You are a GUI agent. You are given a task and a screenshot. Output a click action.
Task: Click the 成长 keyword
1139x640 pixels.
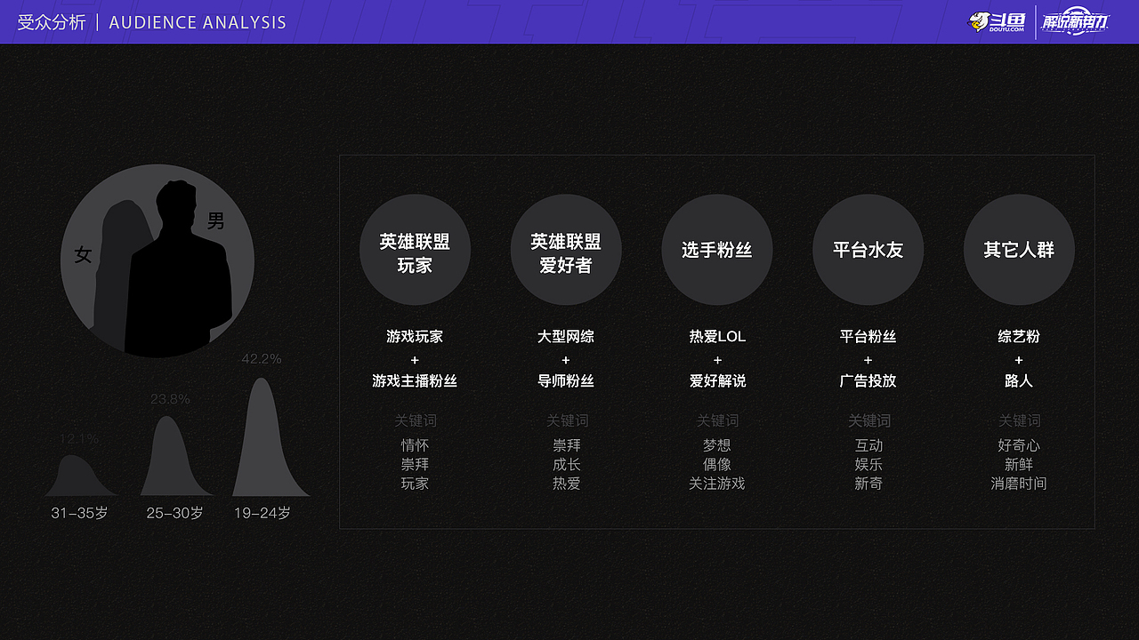[x=566, y=464]
